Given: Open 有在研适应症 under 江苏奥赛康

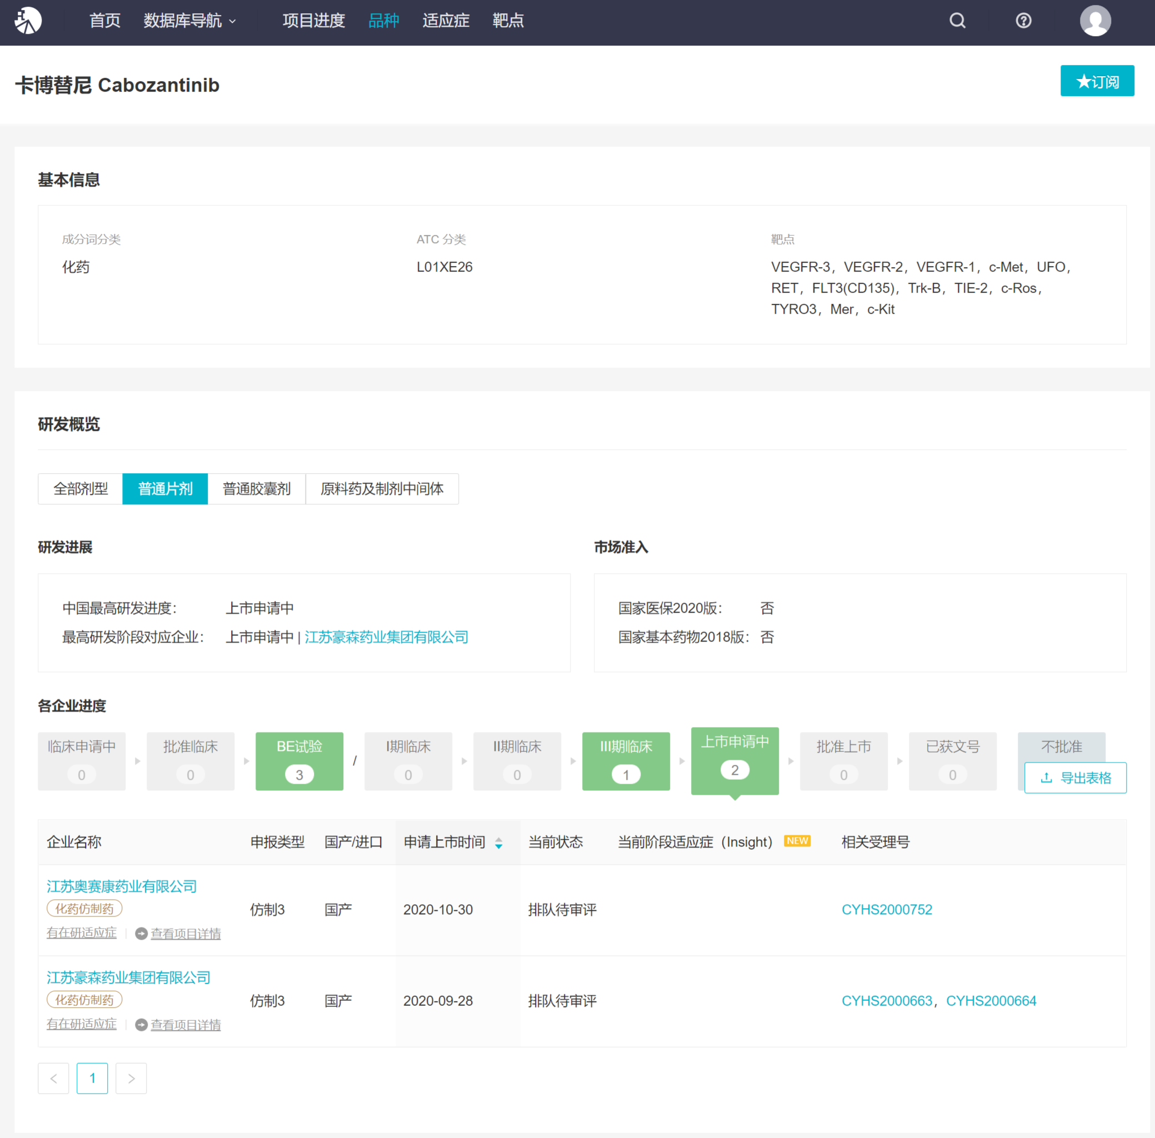Looking at the screenshot, I should (82, 933).
